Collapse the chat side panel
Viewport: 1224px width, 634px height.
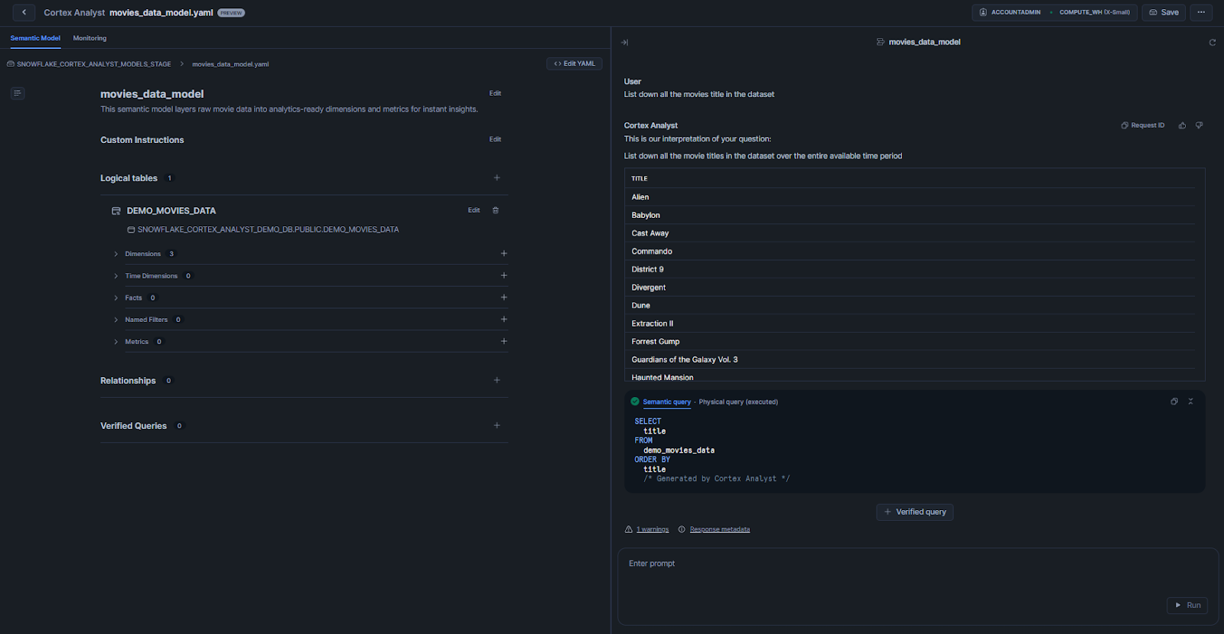(625, 42)
